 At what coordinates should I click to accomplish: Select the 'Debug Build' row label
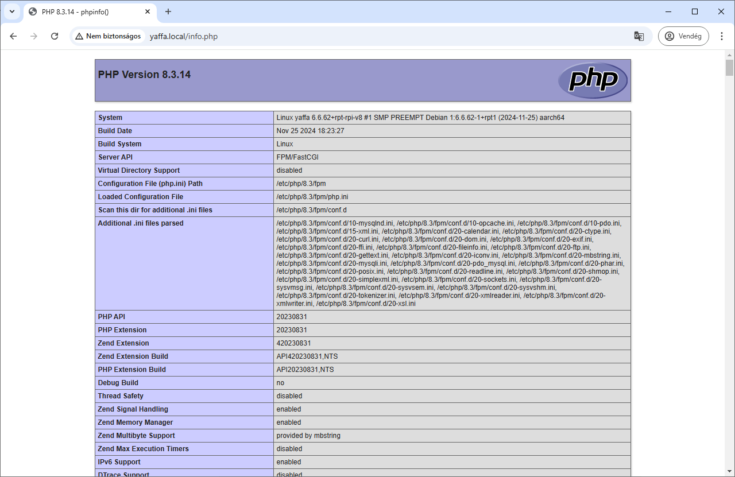(x=118, y=383)
